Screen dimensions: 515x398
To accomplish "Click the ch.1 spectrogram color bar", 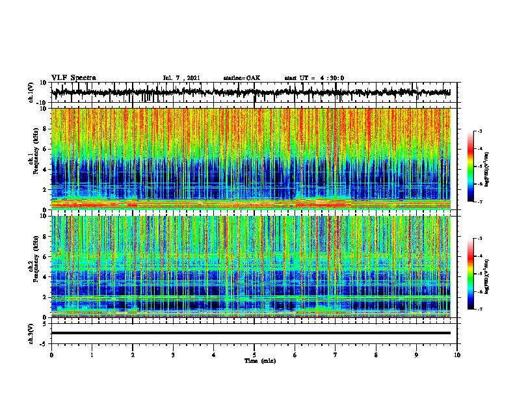I will coord(470,166).
